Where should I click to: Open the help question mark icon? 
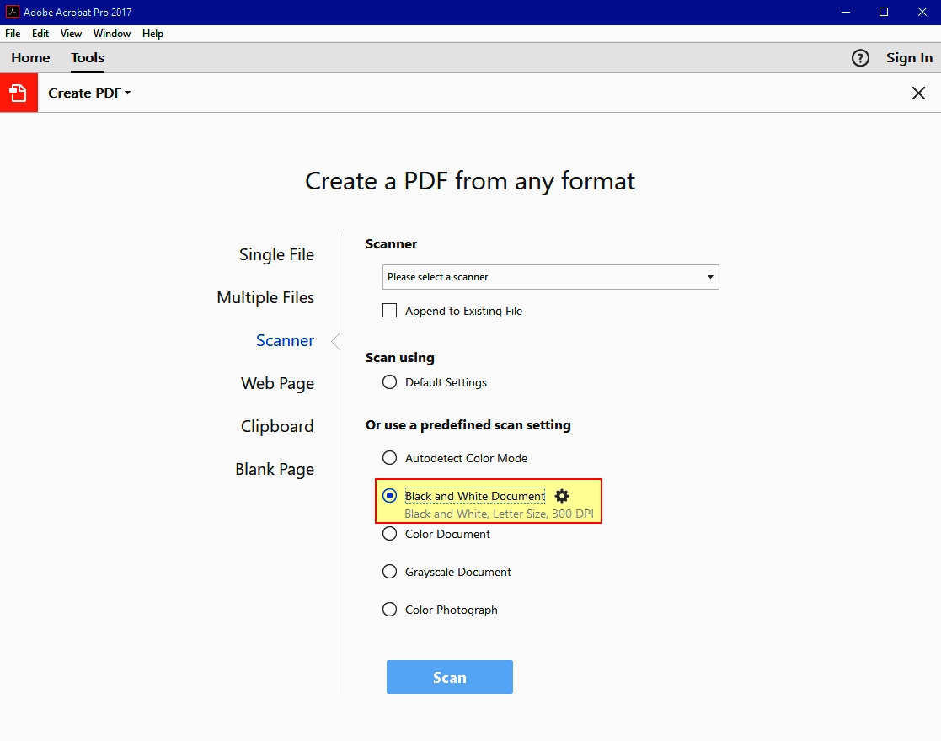(x=860, y=57)
